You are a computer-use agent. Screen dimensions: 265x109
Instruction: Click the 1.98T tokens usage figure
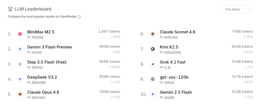tap(109, 31)
